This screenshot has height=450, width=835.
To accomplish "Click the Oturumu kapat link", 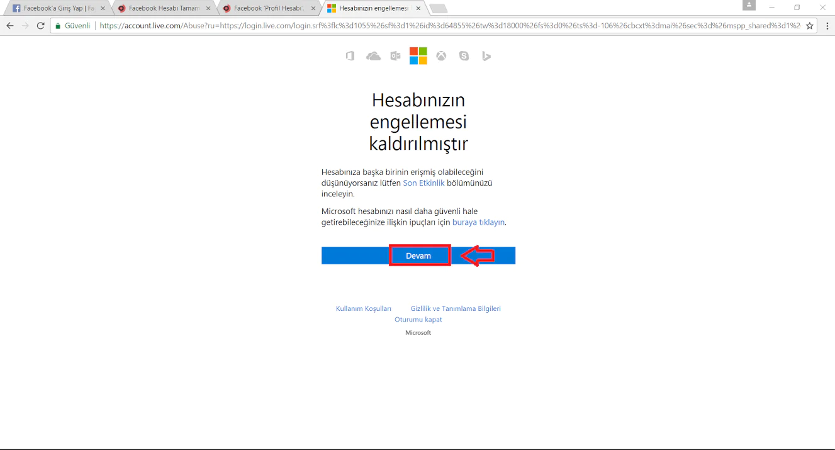I will click(x=418, y=319).
